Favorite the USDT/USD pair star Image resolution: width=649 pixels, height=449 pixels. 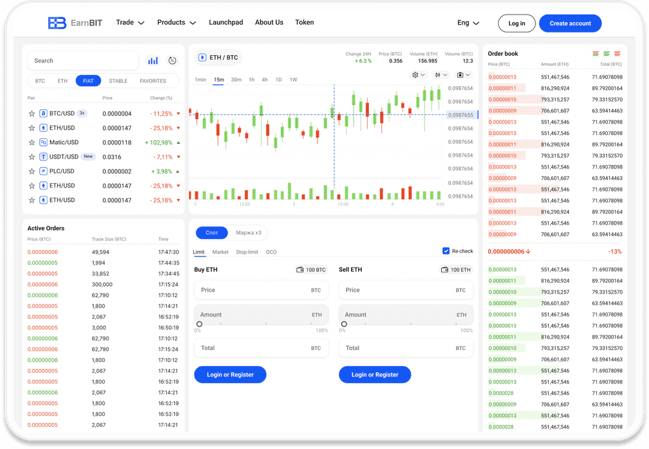(32, 157)
